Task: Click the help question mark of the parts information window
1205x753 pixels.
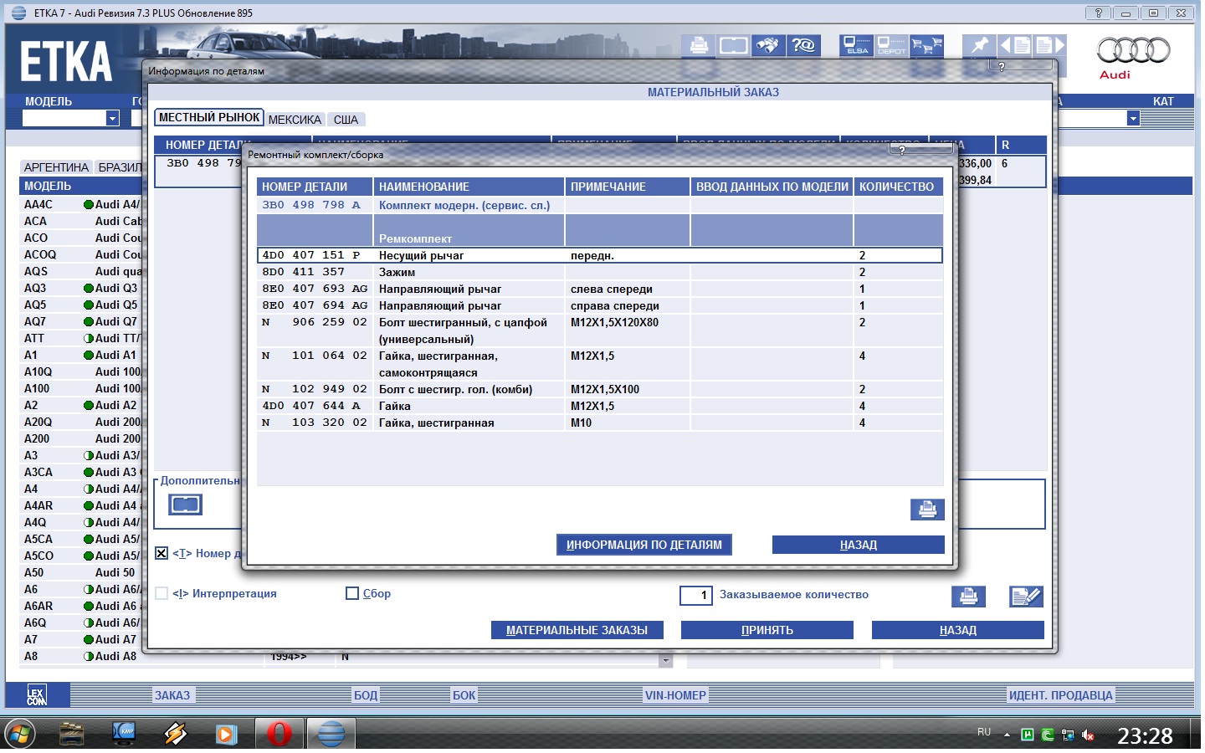Action: pos(1001,66)
